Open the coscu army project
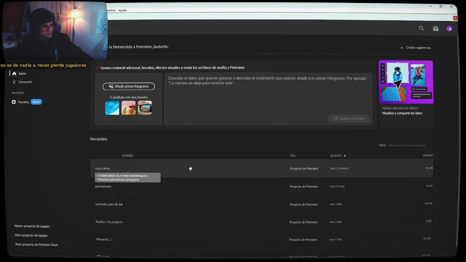 coord(102,168)
